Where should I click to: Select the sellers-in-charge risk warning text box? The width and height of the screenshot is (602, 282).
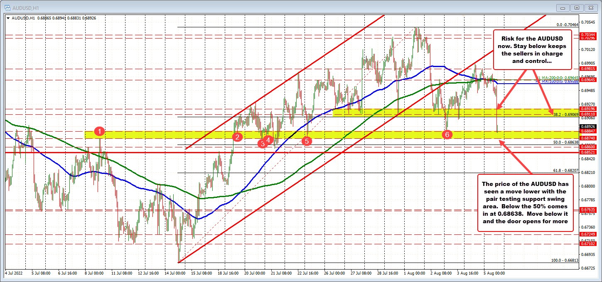click(x=532, y=50)
